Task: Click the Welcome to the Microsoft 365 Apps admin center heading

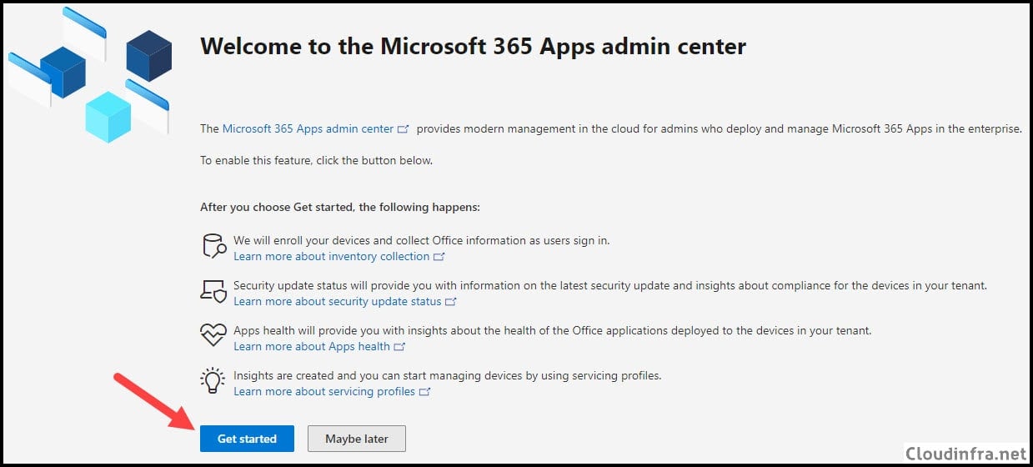Action: (x=473, y=47)
